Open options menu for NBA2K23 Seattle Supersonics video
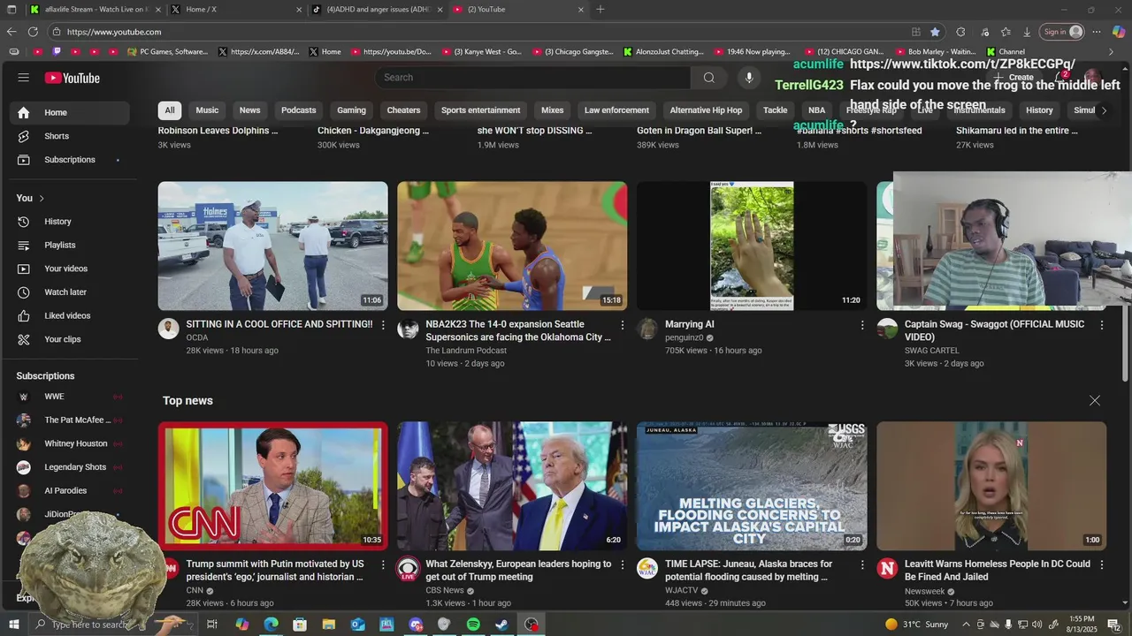This screenshot has width=1132, height=636. (623, 325)
